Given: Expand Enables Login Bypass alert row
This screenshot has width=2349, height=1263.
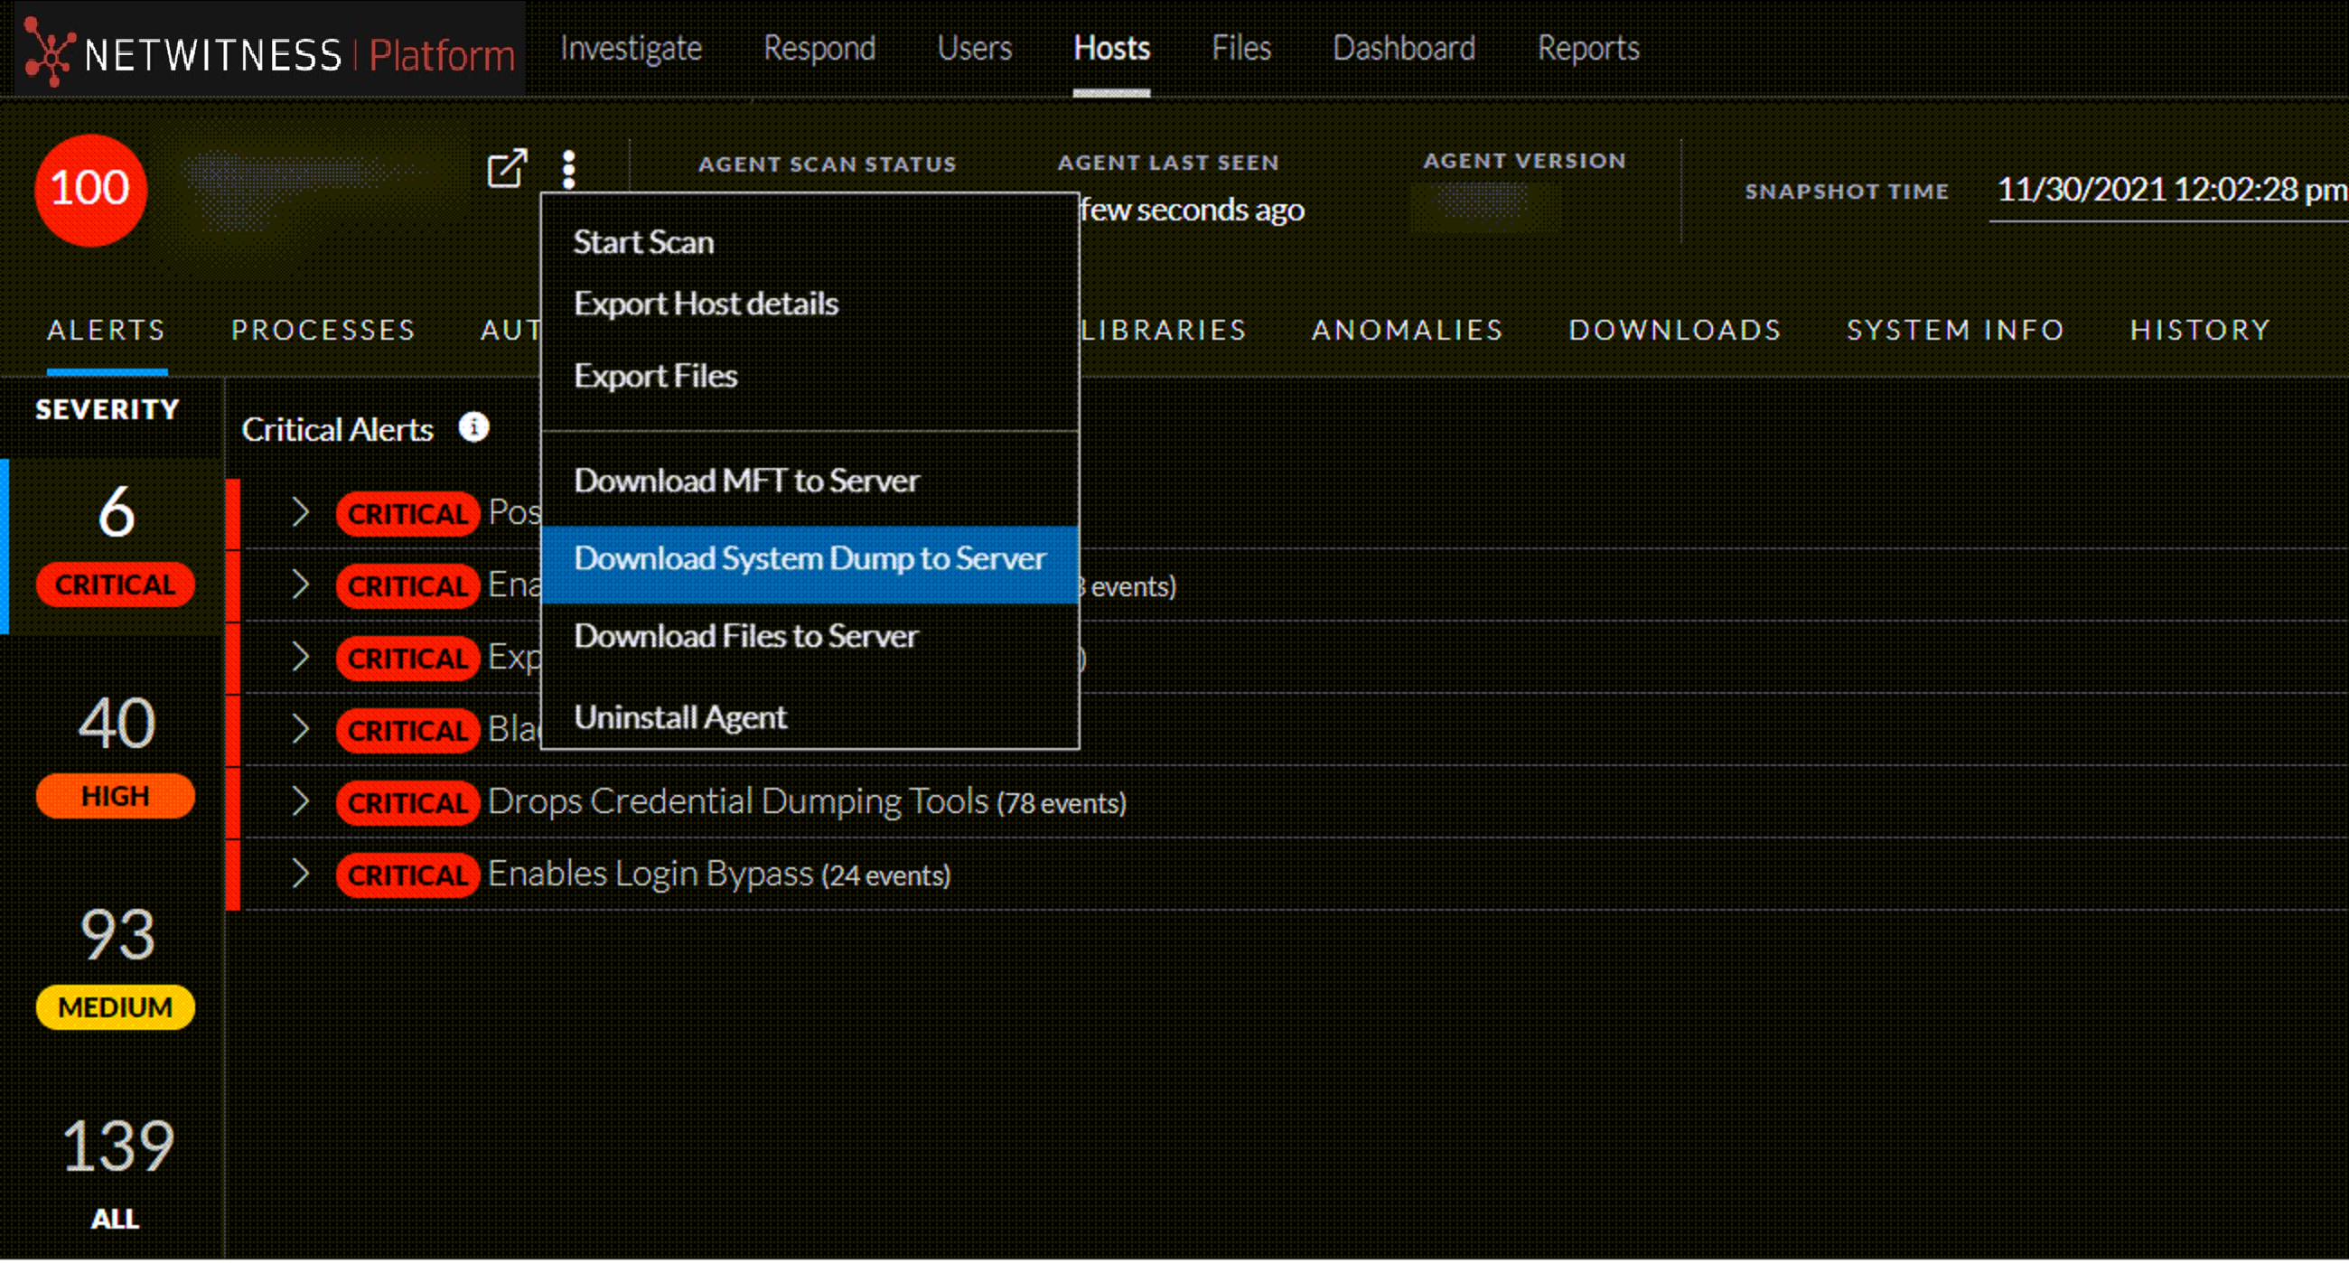Looking at the screenshot, I should [x=300, y=874].
